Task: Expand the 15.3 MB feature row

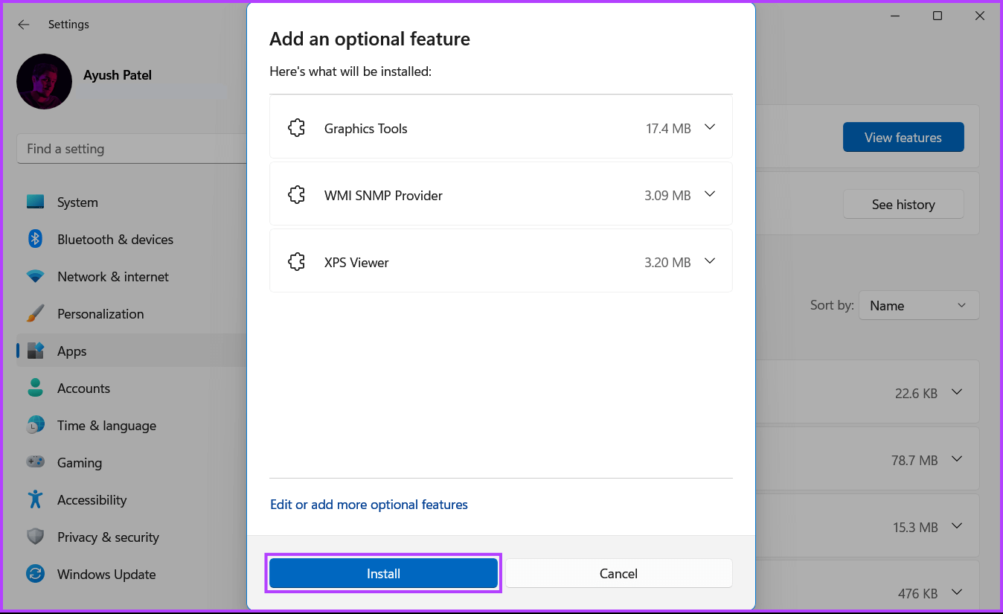Action: pos(957,526)
